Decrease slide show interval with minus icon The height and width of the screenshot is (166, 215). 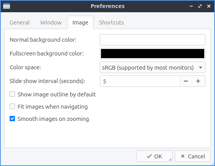(186, 81)
